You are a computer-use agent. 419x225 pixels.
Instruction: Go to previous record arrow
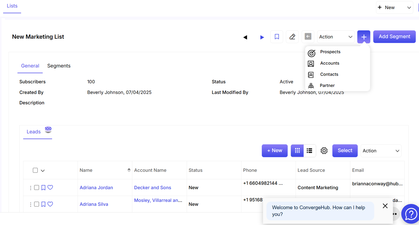[x=245, y=37]
